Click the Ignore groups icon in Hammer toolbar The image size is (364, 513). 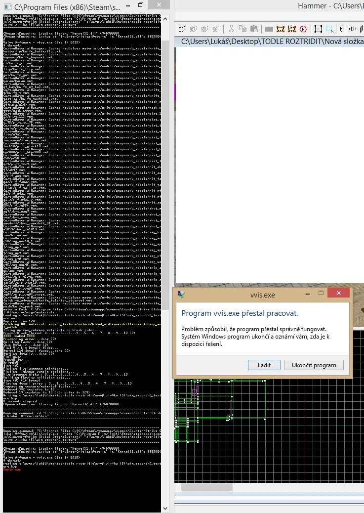tap(216, 29)
